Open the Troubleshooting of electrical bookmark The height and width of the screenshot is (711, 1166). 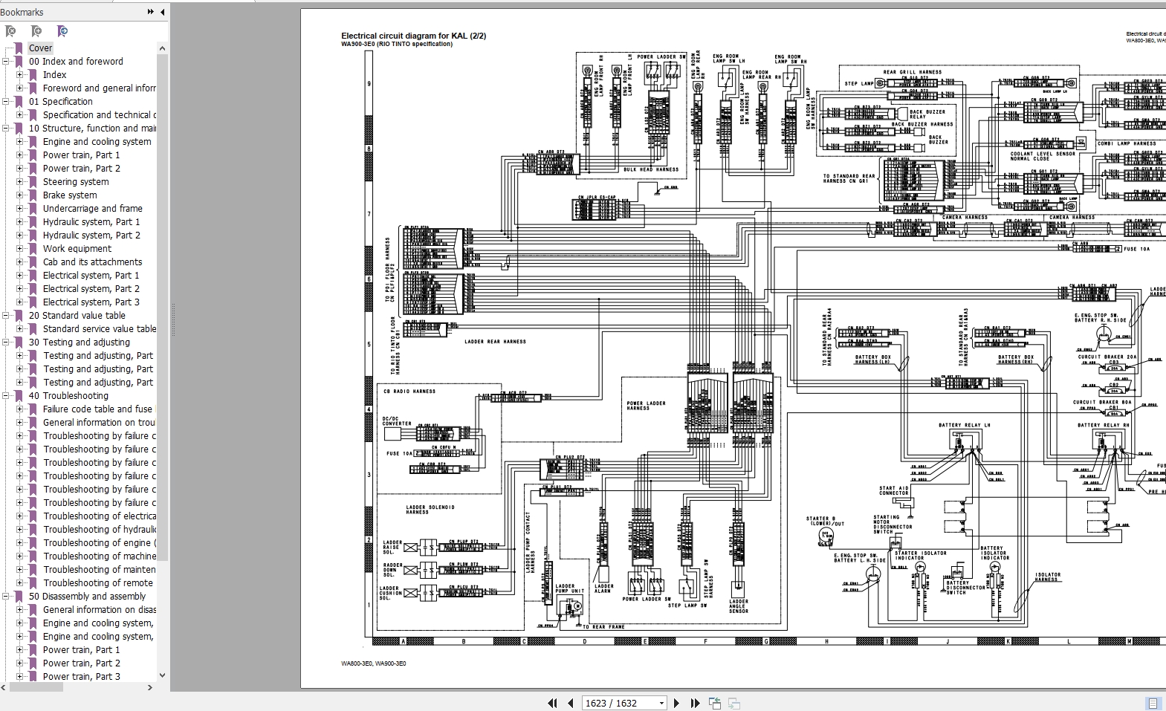100,516
